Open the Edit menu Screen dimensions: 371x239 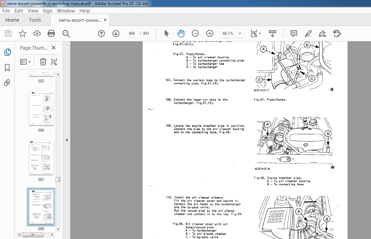tap(19, 11)
